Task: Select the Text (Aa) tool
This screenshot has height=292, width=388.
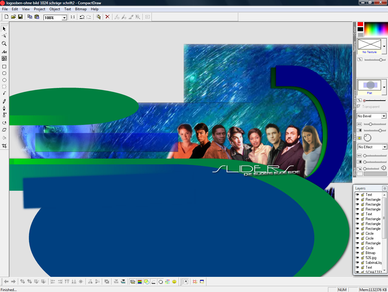Action: point(4,52)
